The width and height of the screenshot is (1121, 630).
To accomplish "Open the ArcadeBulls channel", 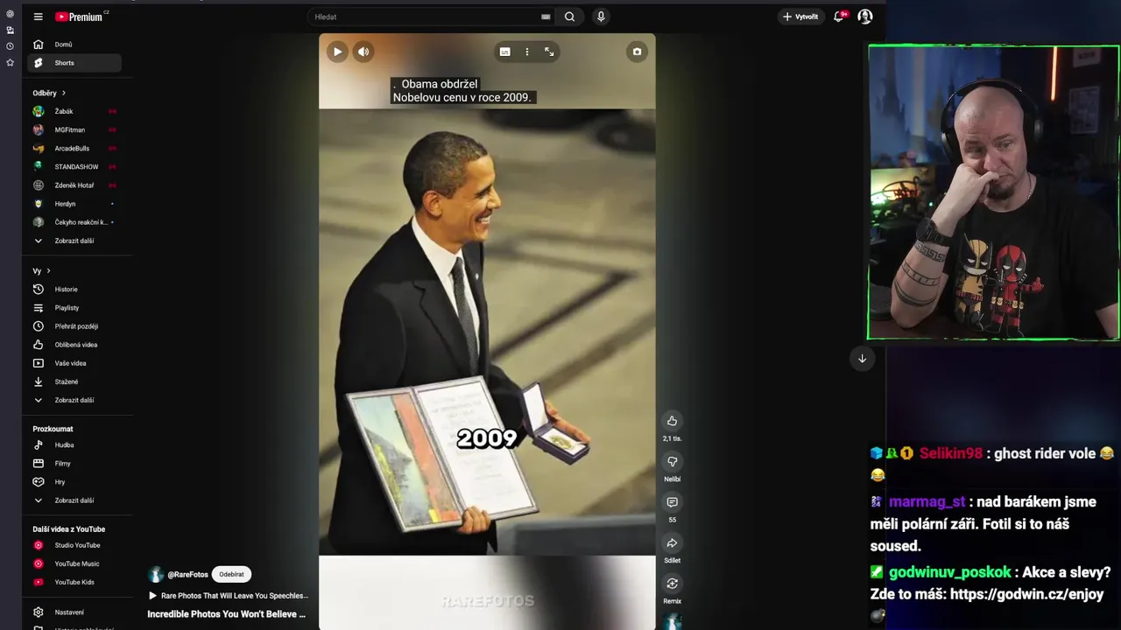I will tap(74, 148).
